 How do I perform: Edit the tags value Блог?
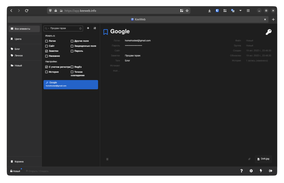pos(127,60)
